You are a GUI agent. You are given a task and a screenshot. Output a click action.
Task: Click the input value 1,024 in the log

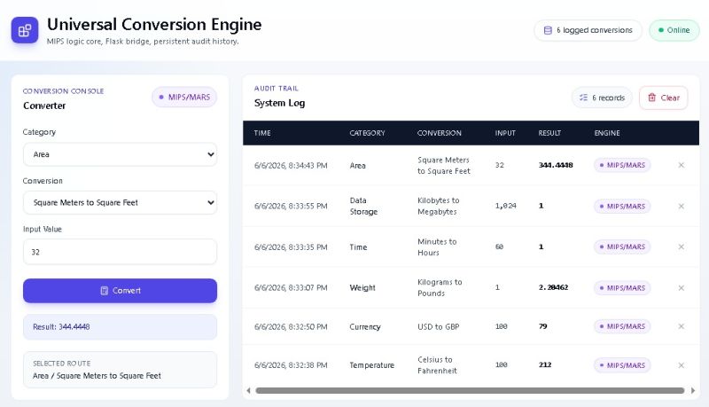pyautogui.click(x=505, y=206)
